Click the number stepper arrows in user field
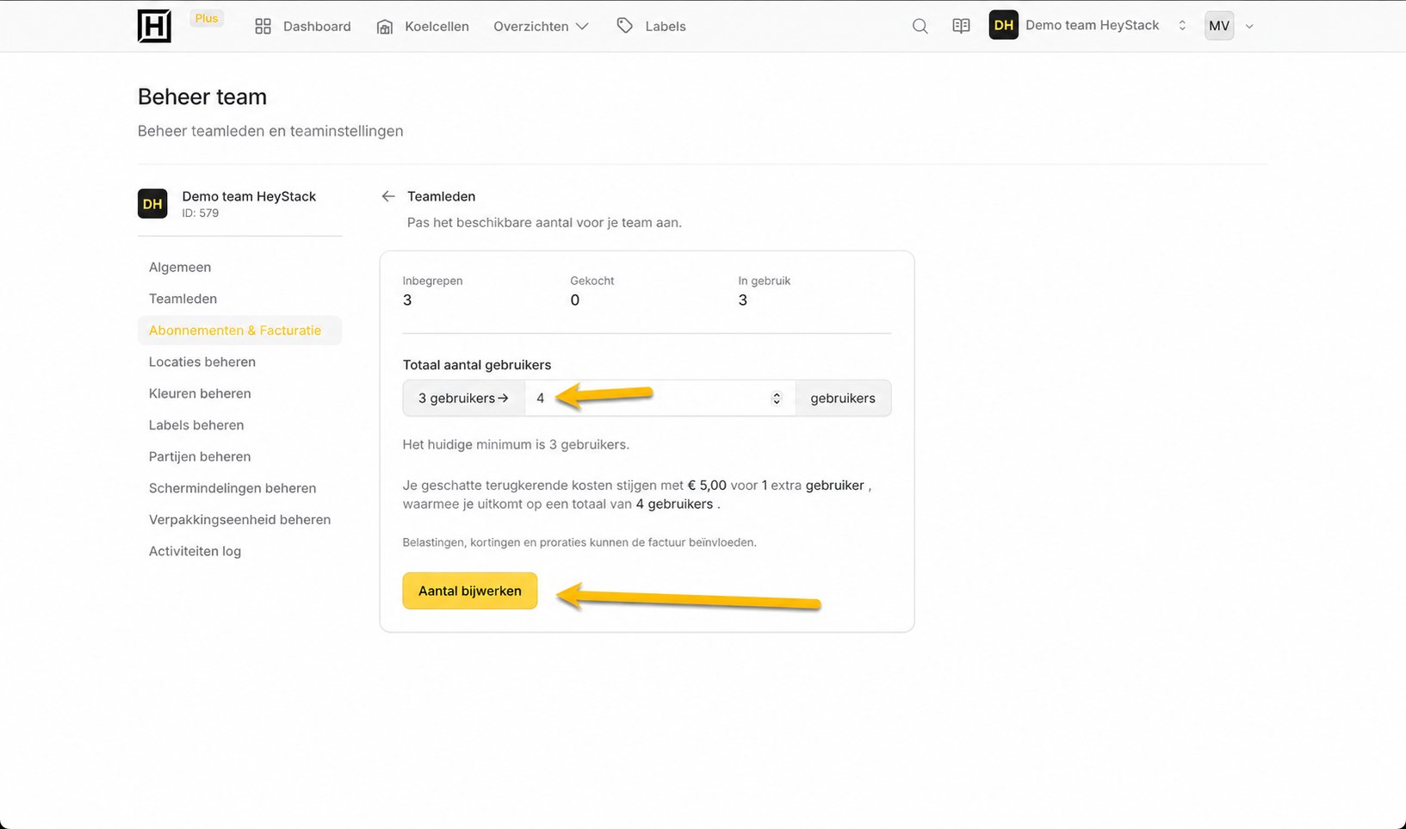This screenshot has height=829, width=1406. point(776,399)
